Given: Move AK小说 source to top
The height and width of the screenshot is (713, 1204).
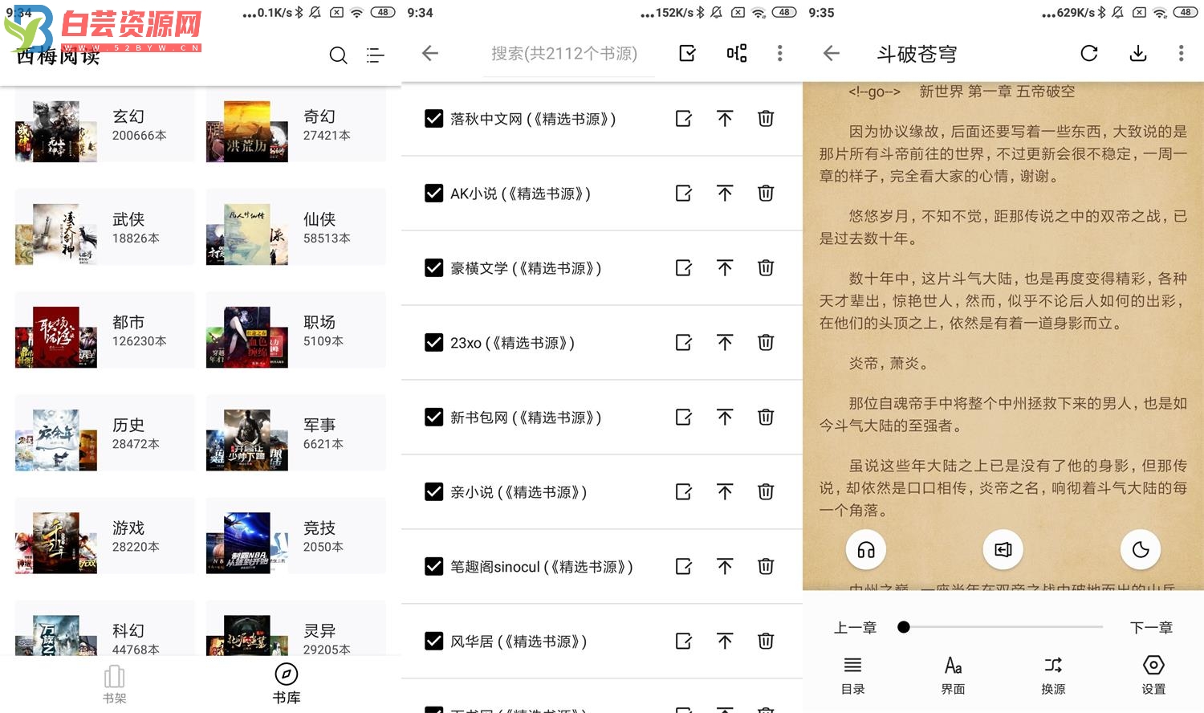Looking at the screenshot, I should pos(725,194).
